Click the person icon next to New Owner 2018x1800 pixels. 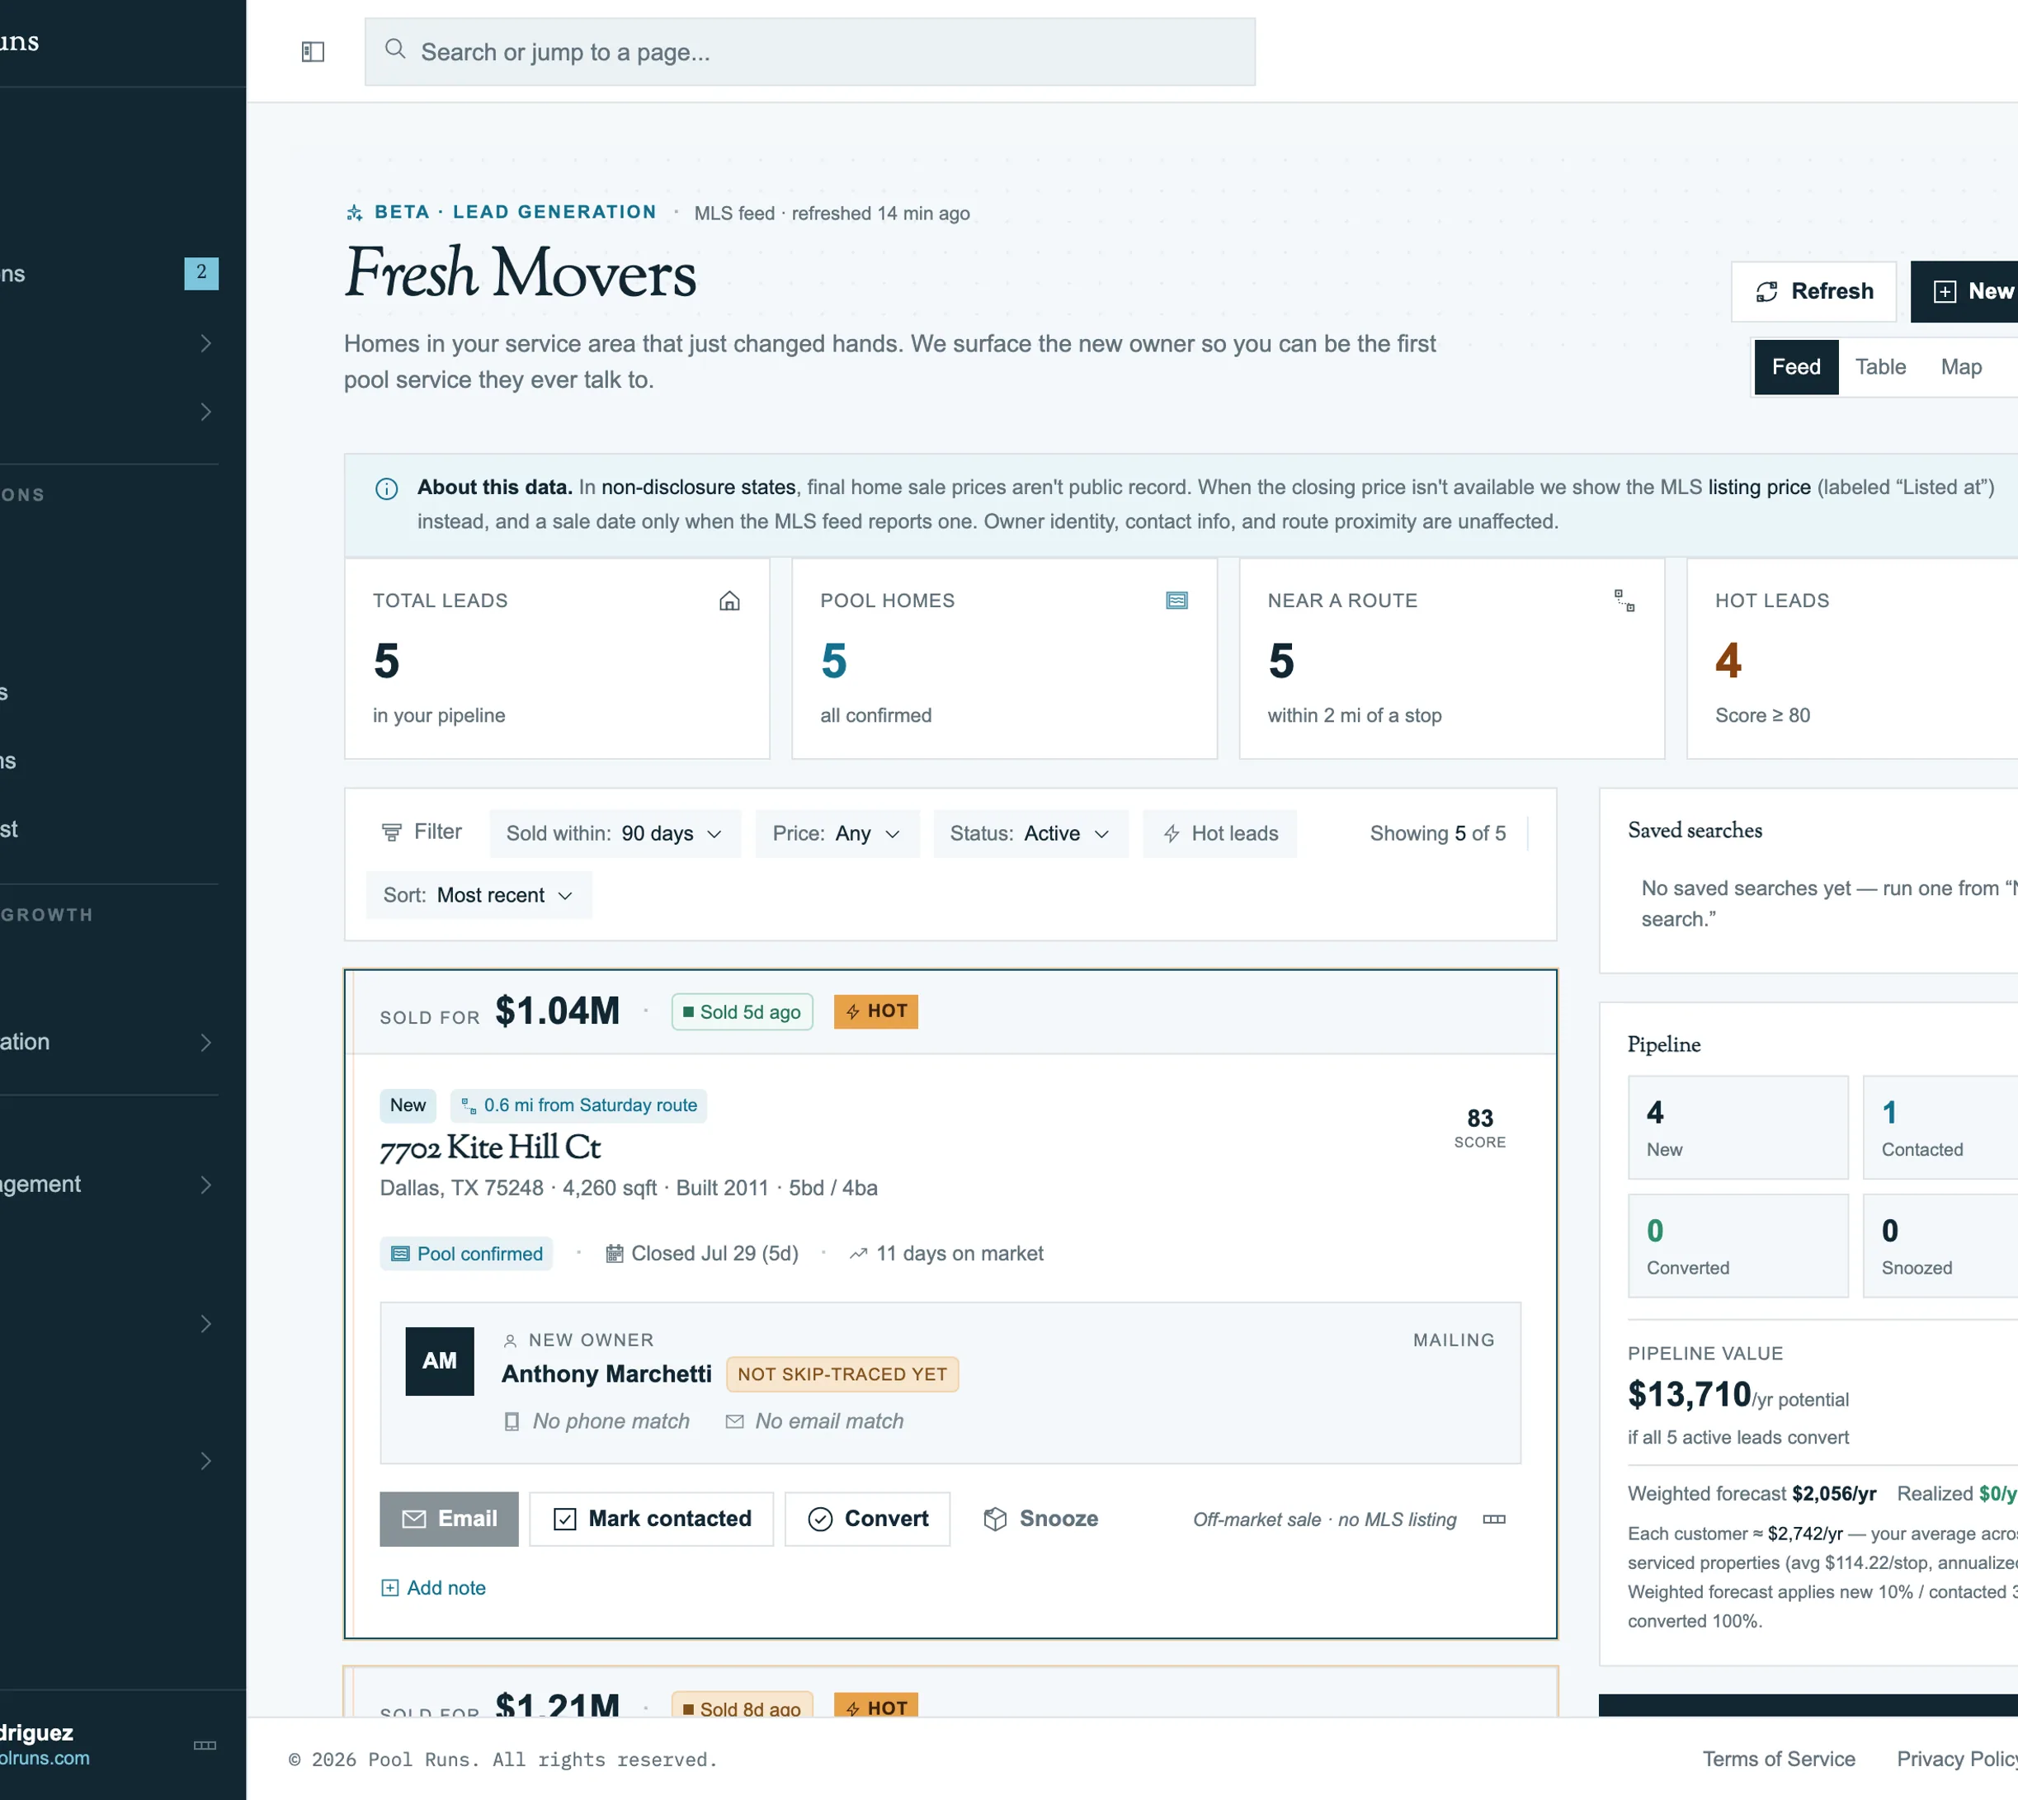(x=511, y=1341)
